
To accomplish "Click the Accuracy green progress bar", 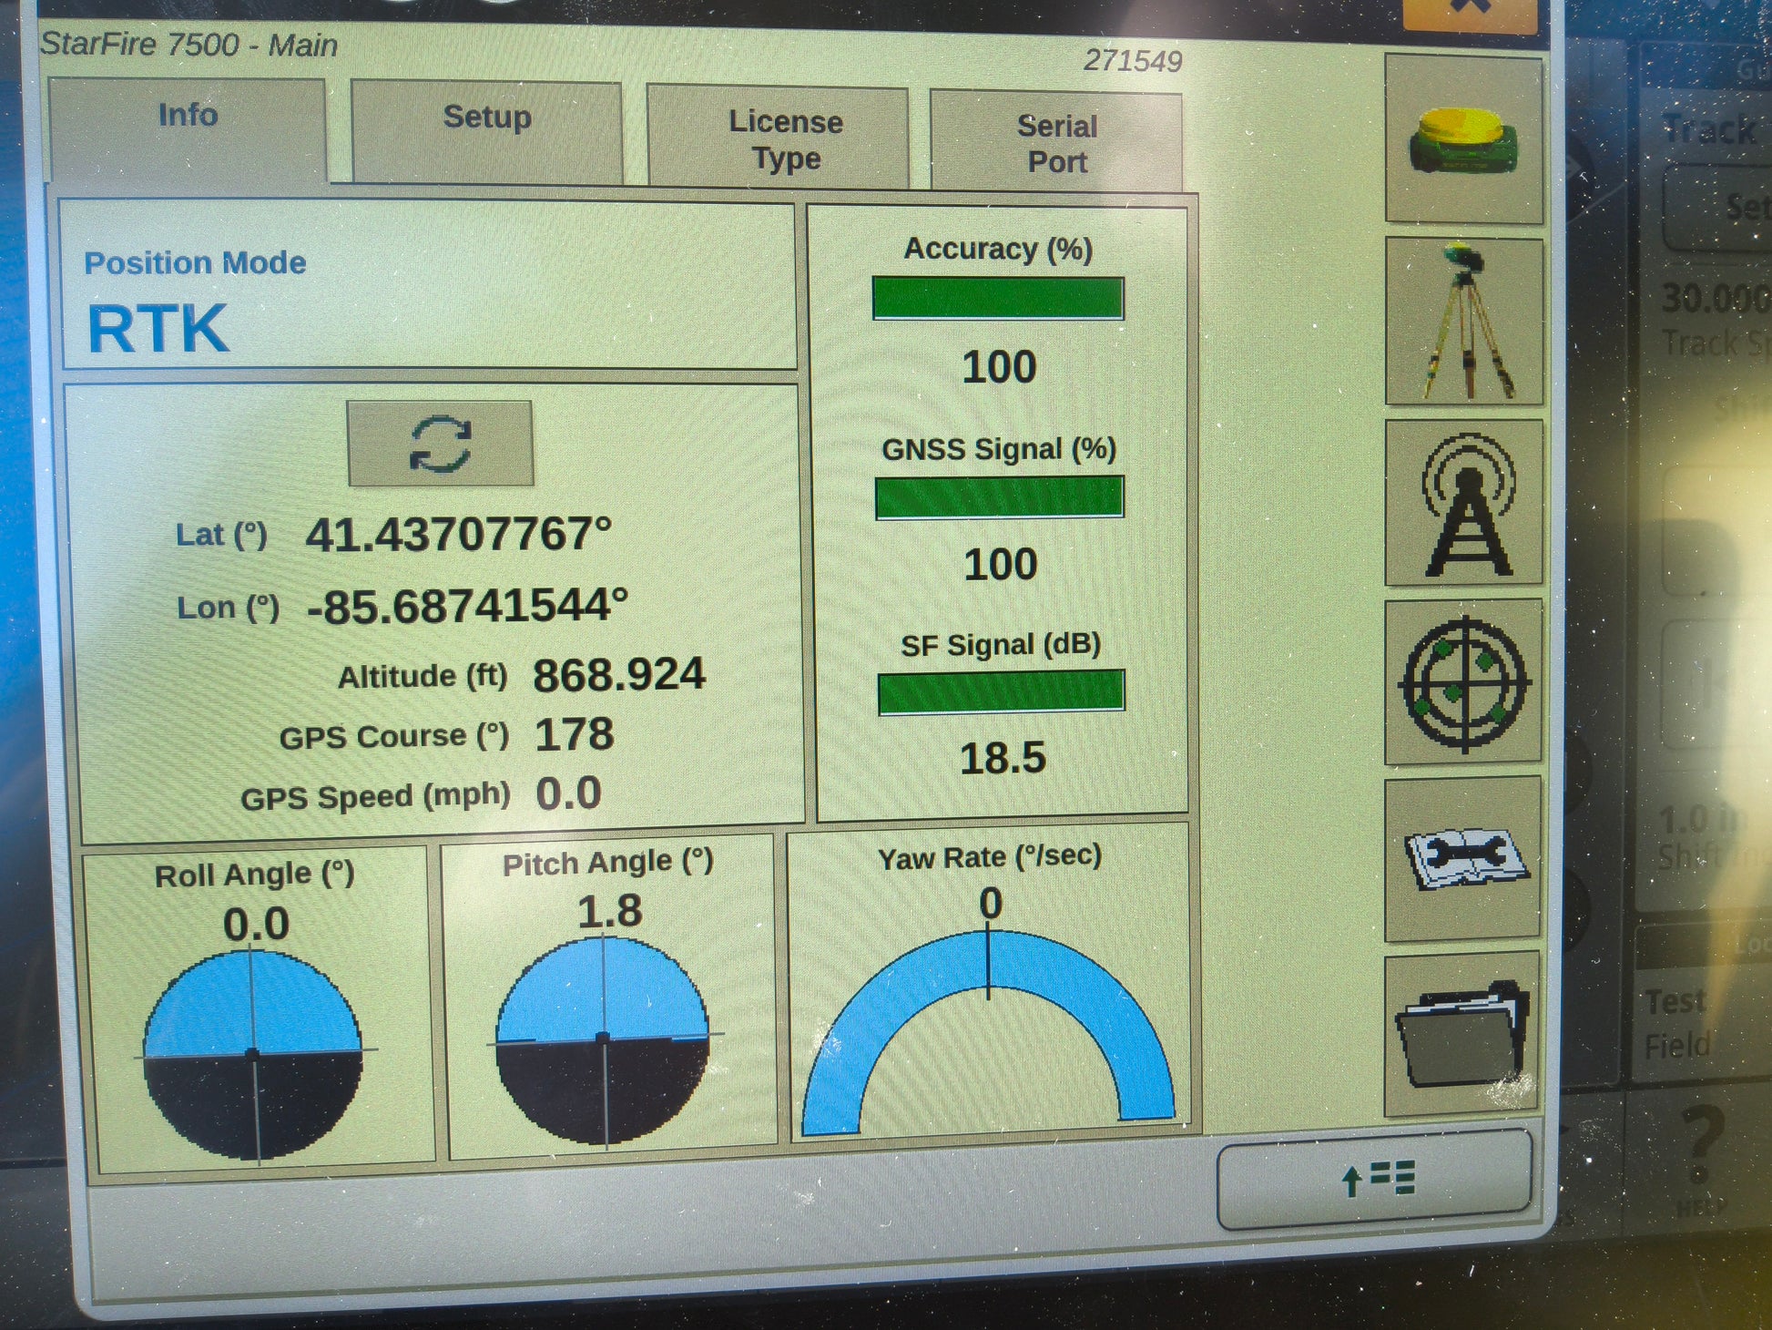I will [997, 299].
